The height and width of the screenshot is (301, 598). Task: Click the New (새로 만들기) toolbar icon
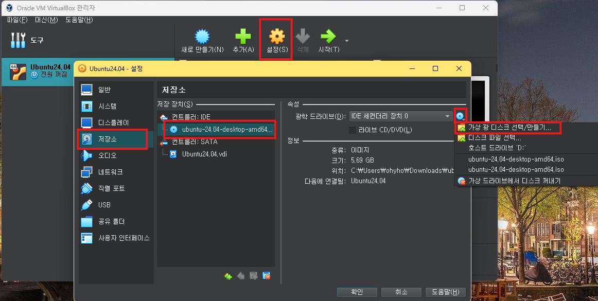pos(202,37)
